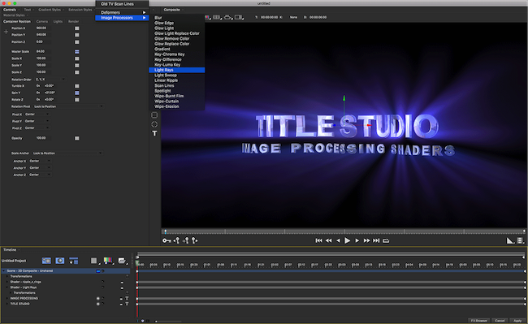Open the Pivot Y Center dropdown
This screenshot has width=528, height=324.
tap(37, 121)
